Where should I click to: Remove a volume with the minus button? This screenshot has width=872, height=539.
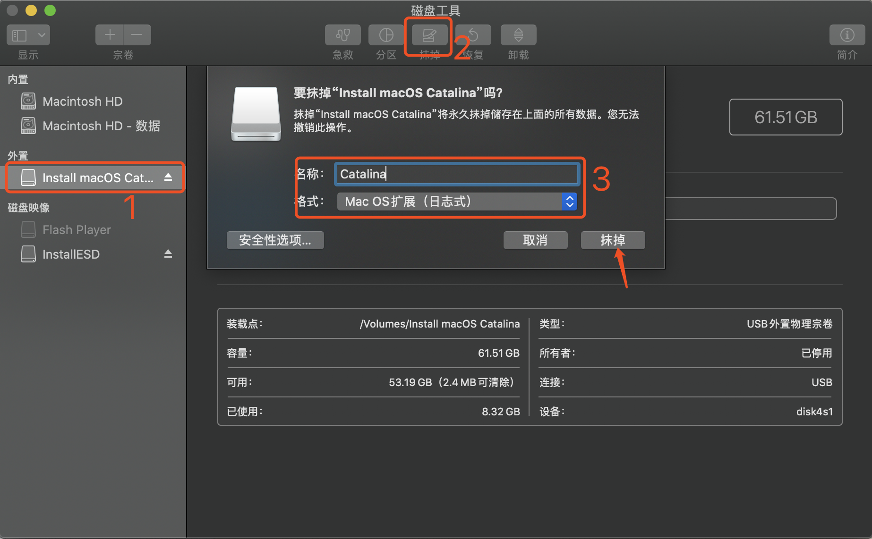(x=137, y=35)
